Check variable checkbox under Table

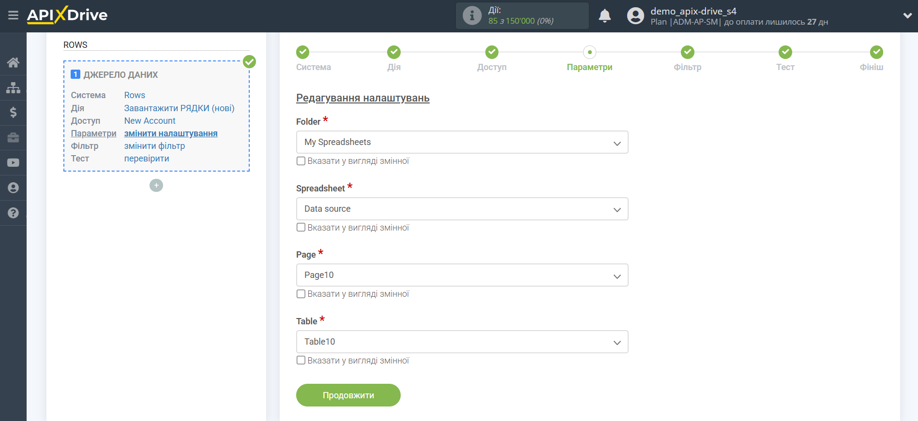coord(301,360)
